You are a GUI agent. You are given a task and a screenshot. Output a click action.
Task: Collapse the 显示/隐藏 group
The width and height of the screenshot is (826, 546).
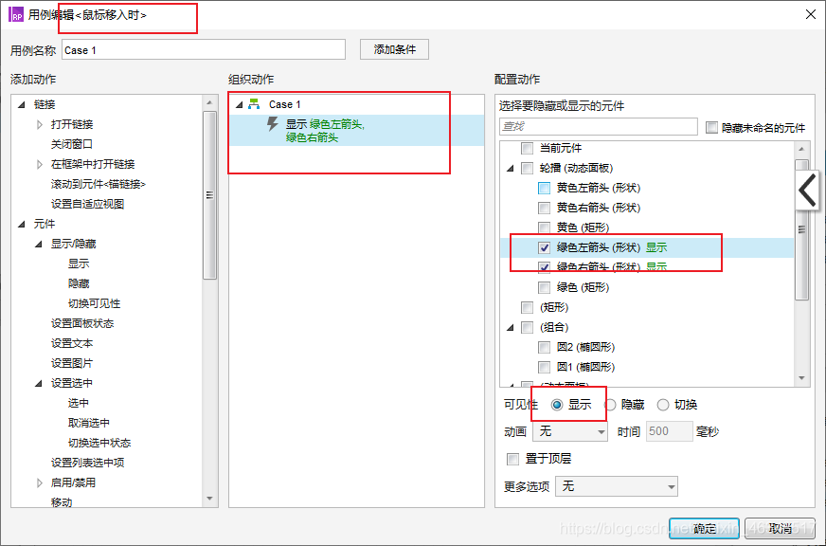pos(39,245)
